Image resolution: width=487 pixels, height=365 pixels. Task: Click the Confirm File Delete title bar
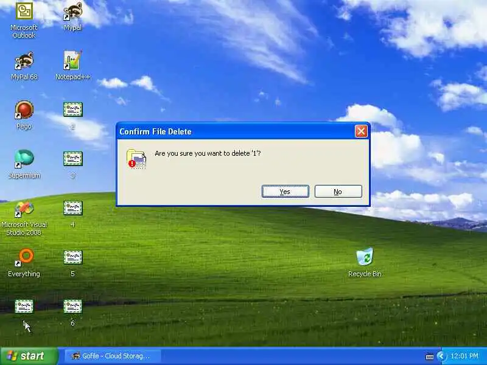pyautogui.click(x=236, y=131)
